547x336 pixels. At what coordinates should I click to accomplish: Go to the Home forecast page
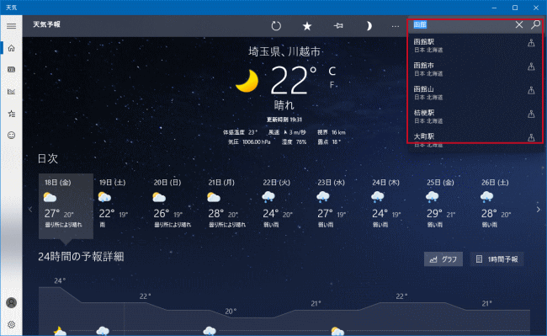[11, 48]
